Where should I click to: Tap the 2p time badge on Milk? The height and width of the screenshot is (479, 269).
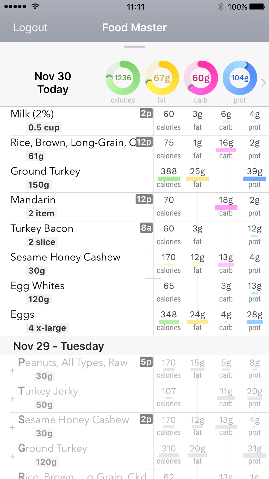click(x=146, y=113)
